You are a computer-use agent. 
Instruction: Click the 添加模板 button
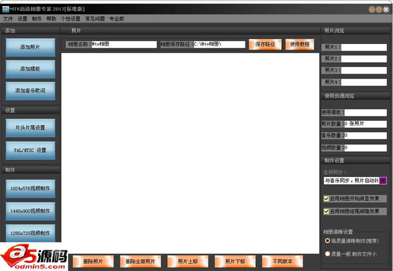pyautogui.click(x=30, y=69)
